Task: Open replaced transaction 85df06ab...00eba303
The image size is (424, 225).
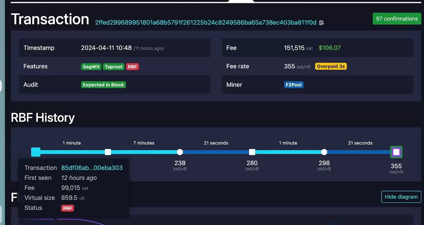Action: [x=92, y=167]
